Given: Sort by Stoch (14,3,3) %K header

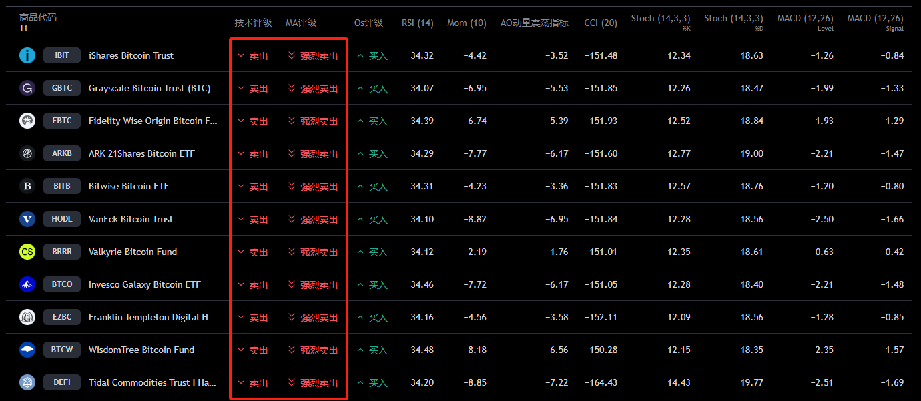Looking at the screenshot, I should click(x=661, y=22).
